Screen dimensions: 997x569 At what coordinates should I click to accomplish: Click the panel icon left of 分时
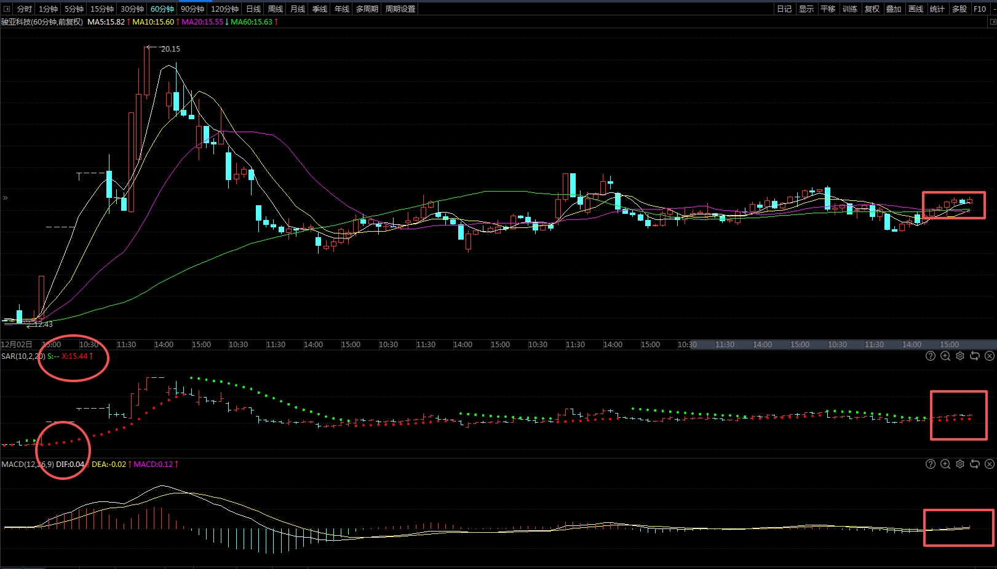click(x=7, y=9)
